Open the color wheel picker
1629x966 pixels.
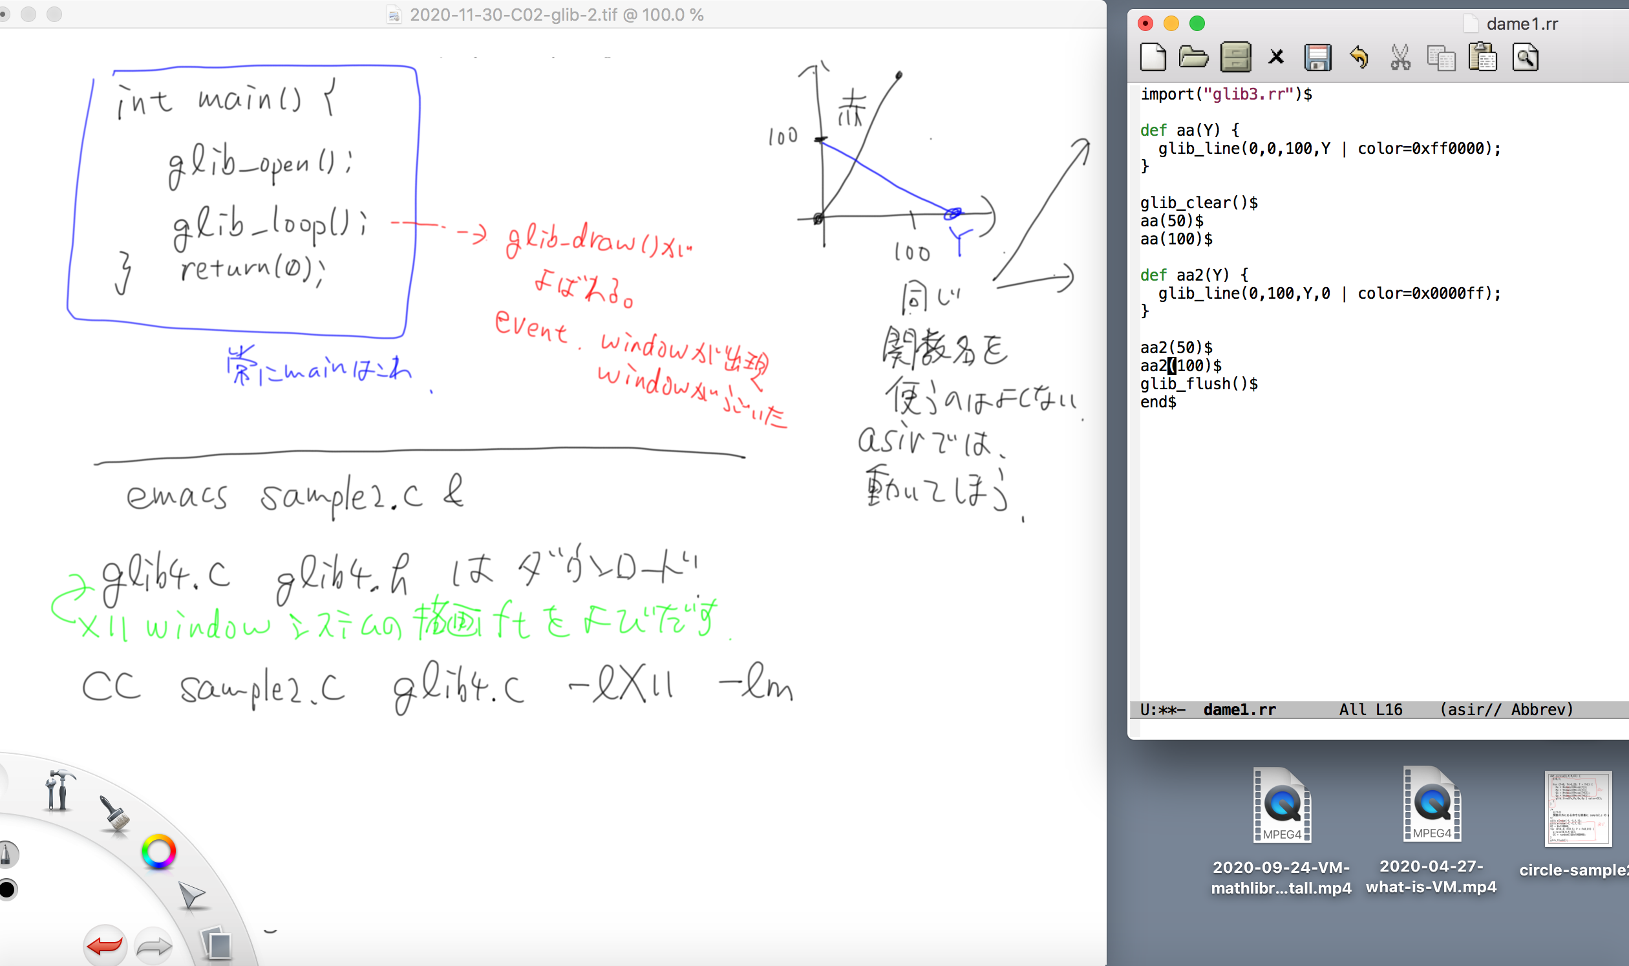pos(159,852)
